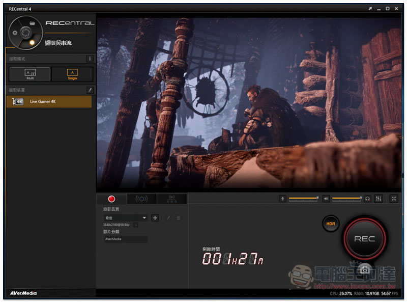Toggle headphone monitoring

pos(367,199)
